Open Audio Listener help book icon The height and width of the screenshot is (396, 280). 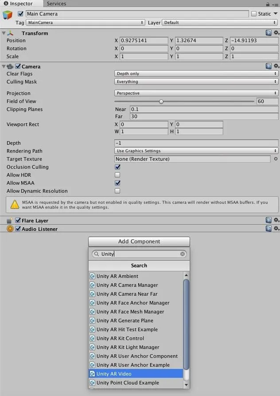268,229
